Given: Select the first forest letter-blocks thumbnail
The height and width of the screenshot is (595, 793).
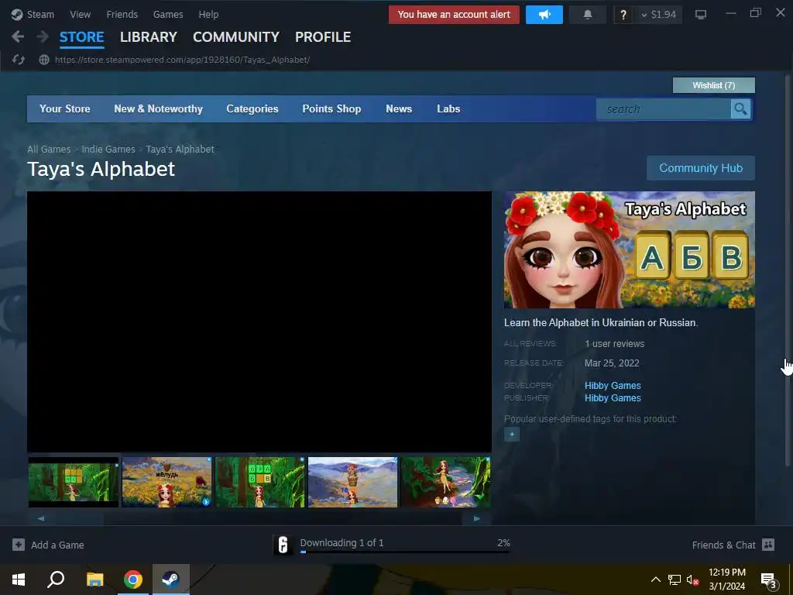Looking at the screenshot, I should [x=74, y=482].
